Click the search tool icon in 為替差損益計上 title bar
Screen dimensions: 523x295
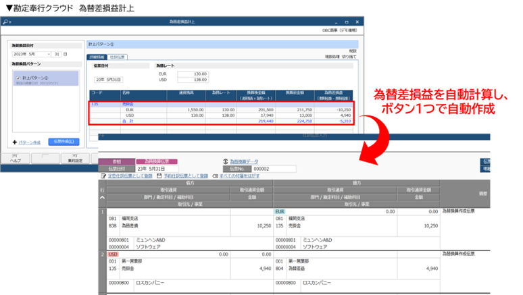[7, 22]
